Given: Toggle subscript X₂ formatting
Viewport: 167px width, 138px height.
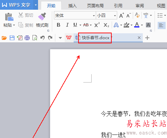Looking at the screenshot, I should pos(106,25).
